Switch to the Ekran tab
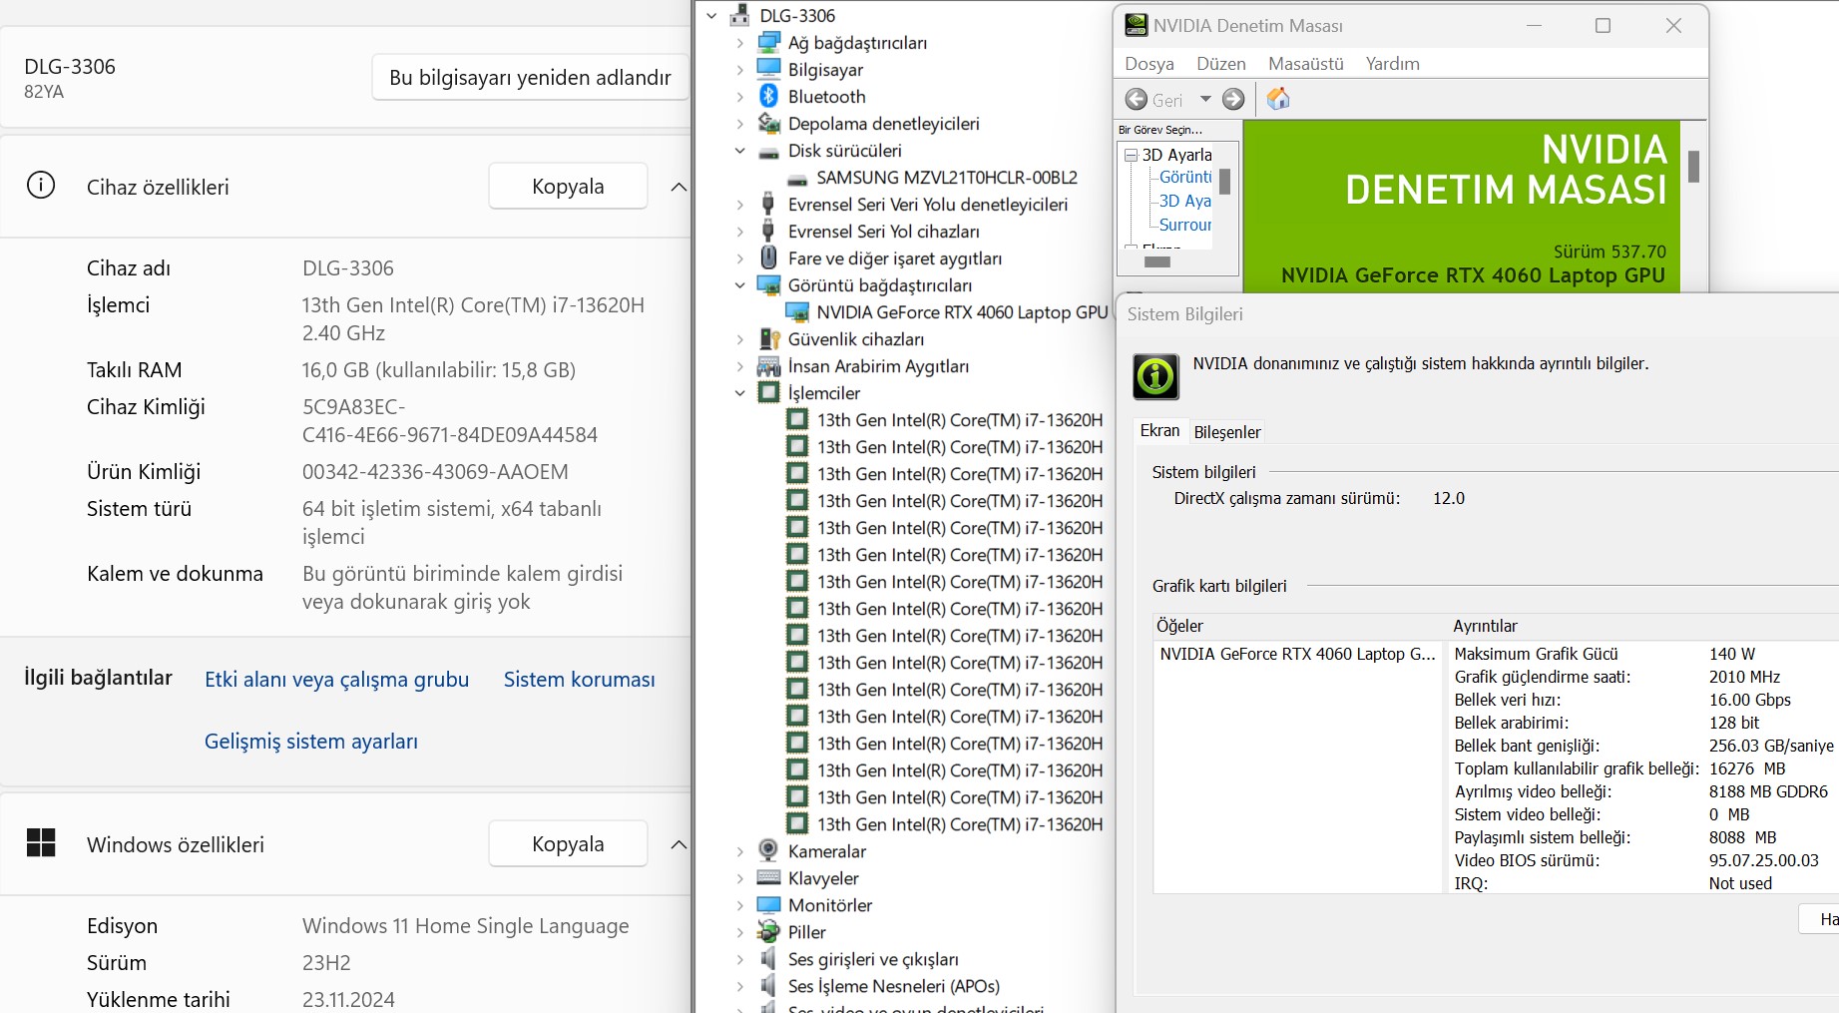 coord(1159,431)
